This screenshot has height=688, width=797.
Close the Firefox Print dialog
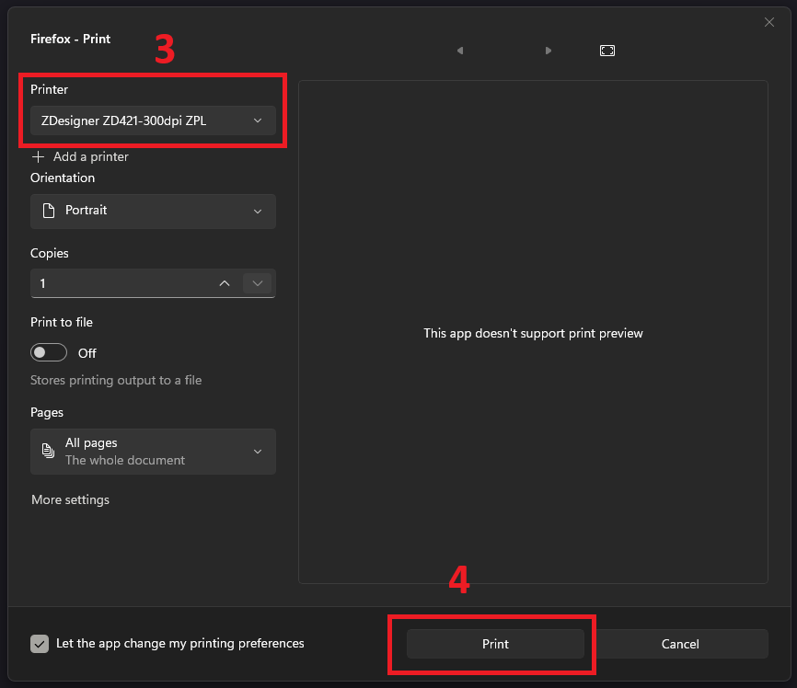(x=769, y=22)
